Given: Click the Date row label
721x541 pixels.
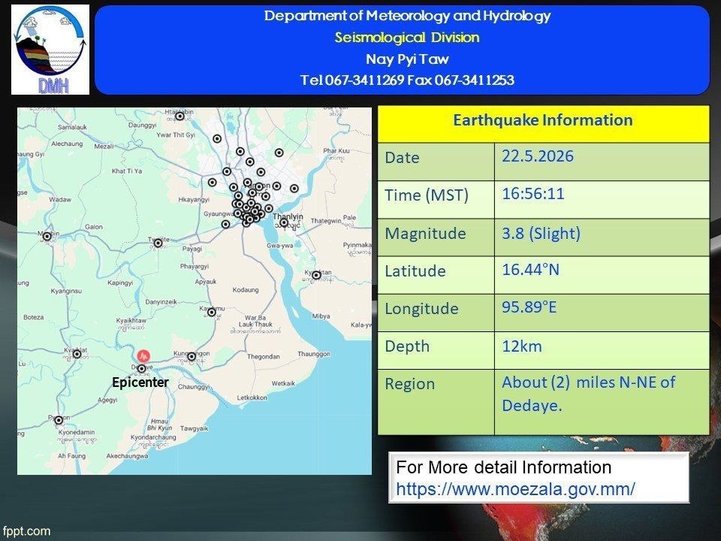Looking at the screenshot, I should tap(402, 158).
